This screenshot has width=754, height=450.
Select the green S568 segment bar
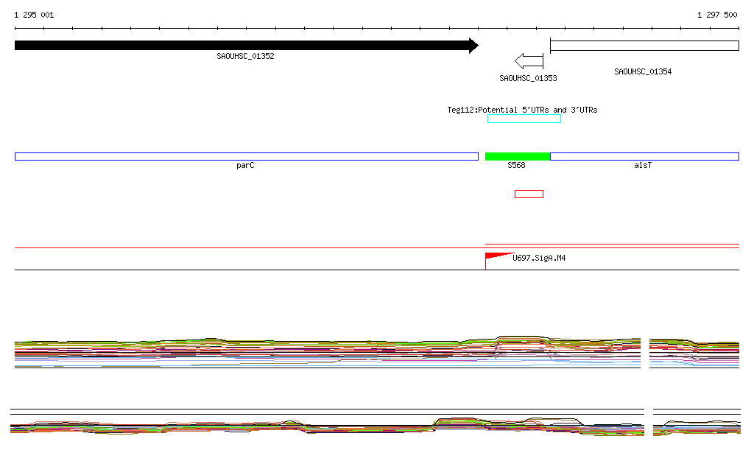(x=518, y=156)
